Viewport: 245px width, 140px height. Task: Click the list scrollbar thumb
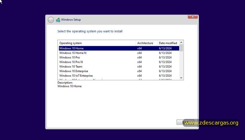point(181,48)
